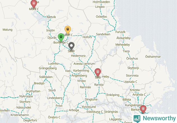Screen dimensions: 177x123
Task: Click the Uppsala C station label
Action: click(x=130, y=82)
